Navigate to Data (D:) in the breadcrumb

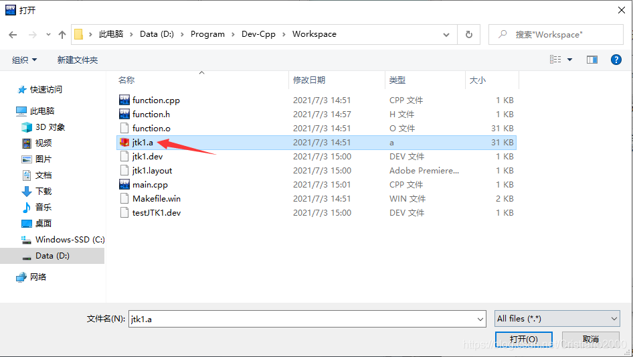(157, 34)
